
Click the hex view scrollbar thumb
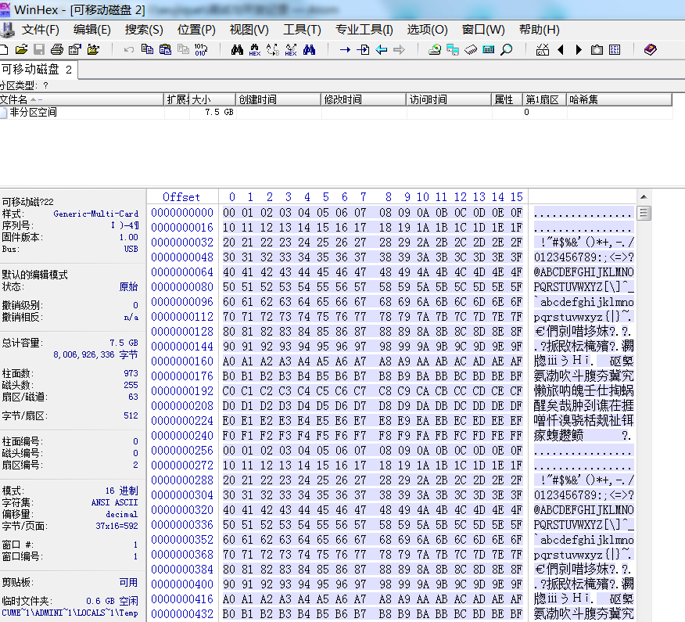(644, 214)
